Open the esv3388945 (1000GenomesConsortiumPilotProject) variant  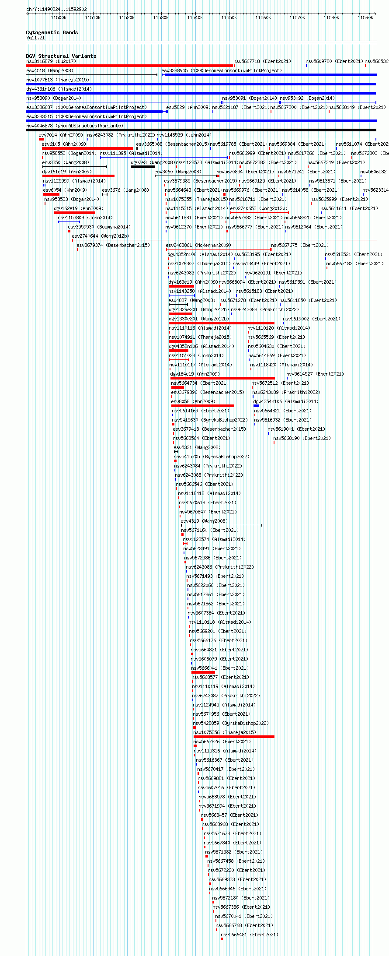click(x=222, y=70)
